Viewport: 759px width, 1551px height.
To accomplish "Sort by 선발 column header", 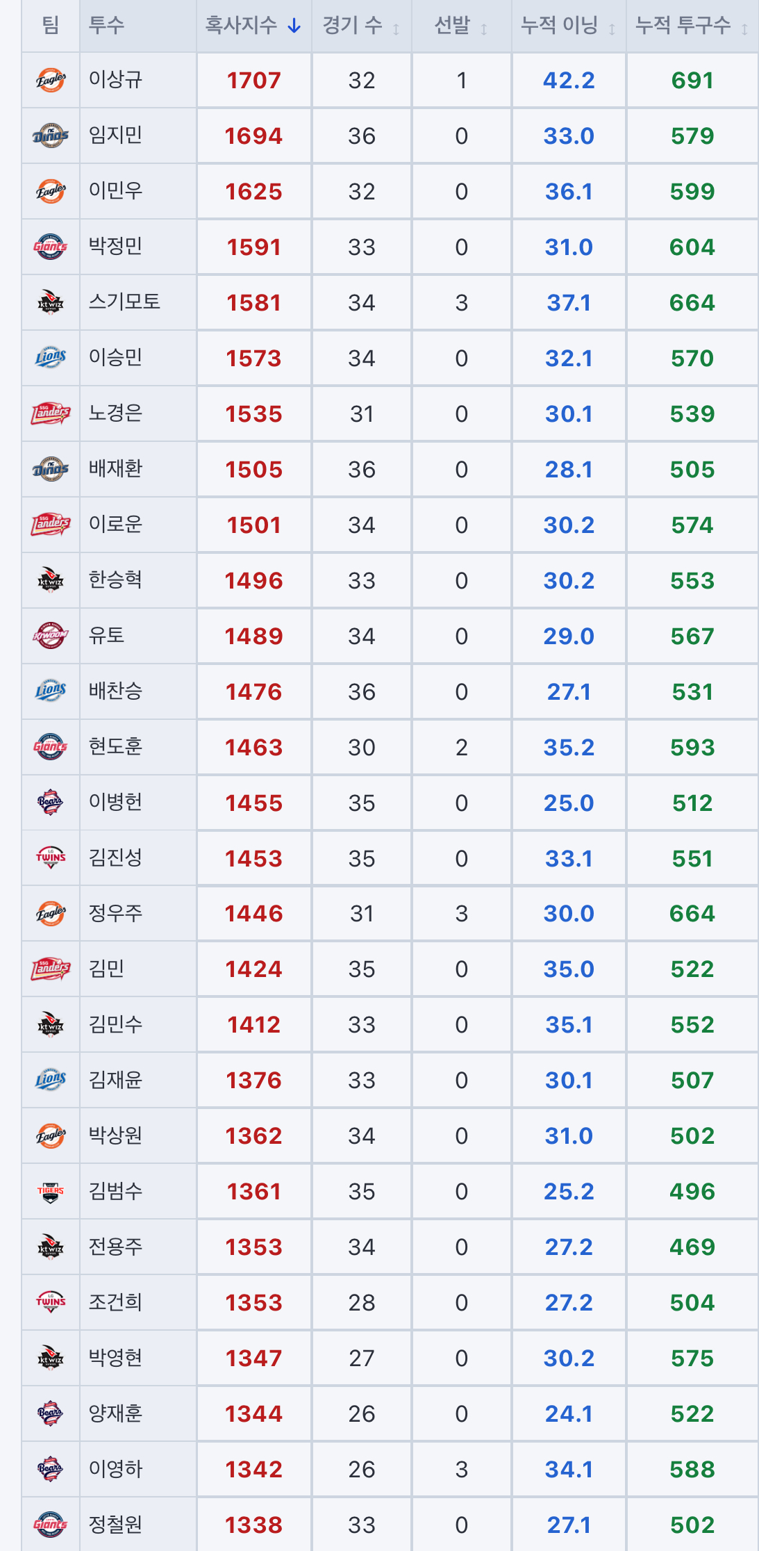I will pyautogui.click(x=461, y=26).
